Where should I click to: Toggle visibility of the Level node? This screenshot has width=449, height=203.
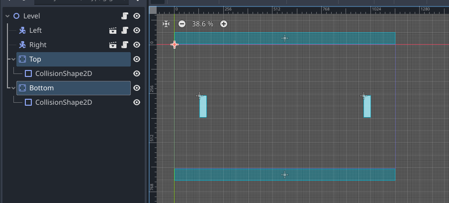137,16
